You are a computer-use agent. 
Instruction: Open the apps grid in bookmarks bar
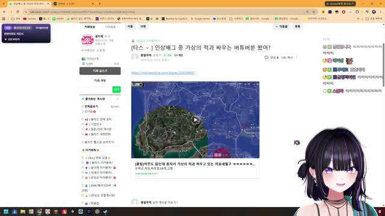pos(4,19)
